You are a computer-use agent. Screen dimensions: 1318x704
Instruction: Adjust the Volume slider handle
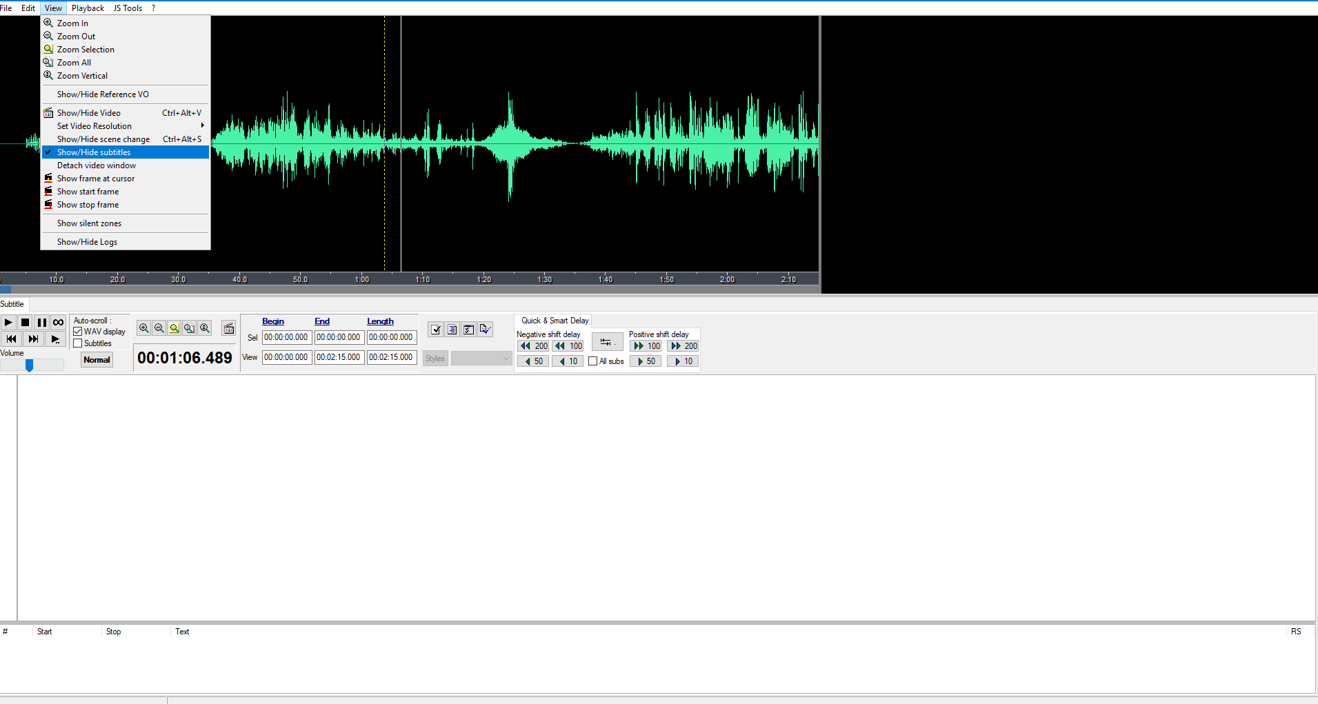(x=30, y=365)
